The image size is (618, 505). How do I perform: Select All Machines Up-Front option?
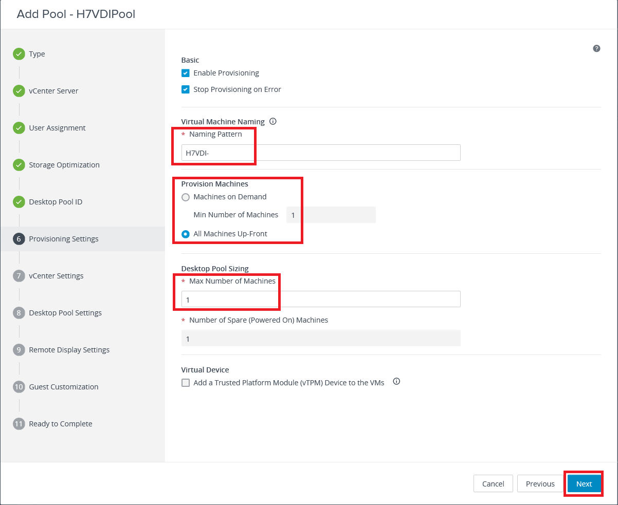186,234
